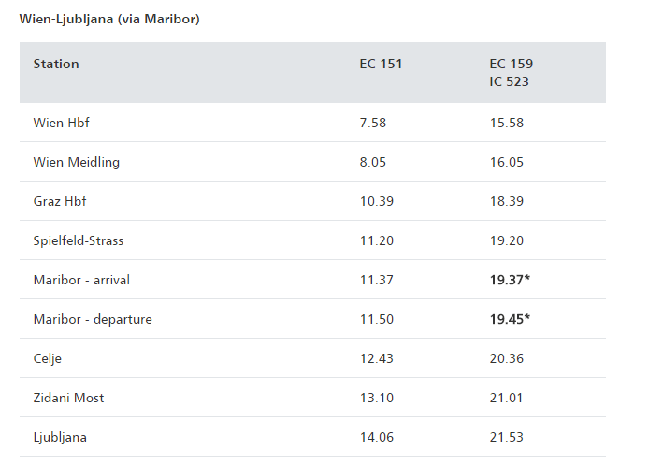The image size is (663, 465).
Task: Select the 21.53 Ljubljana arrival time
Action: coord(506,437)
